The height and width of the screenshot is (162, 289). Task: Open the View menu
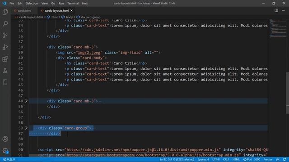click(44, 3)
